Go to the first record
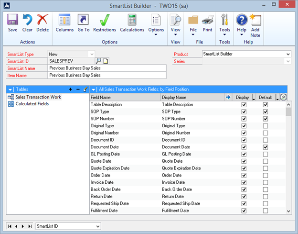 coord(10,226)
